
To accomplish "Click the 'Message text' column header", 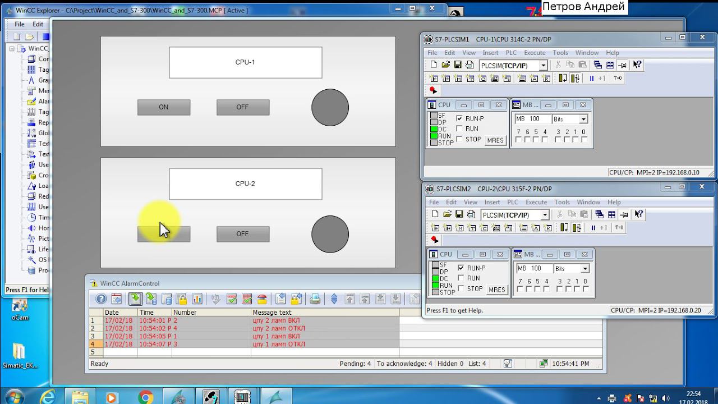I will [x=325, y=313].
